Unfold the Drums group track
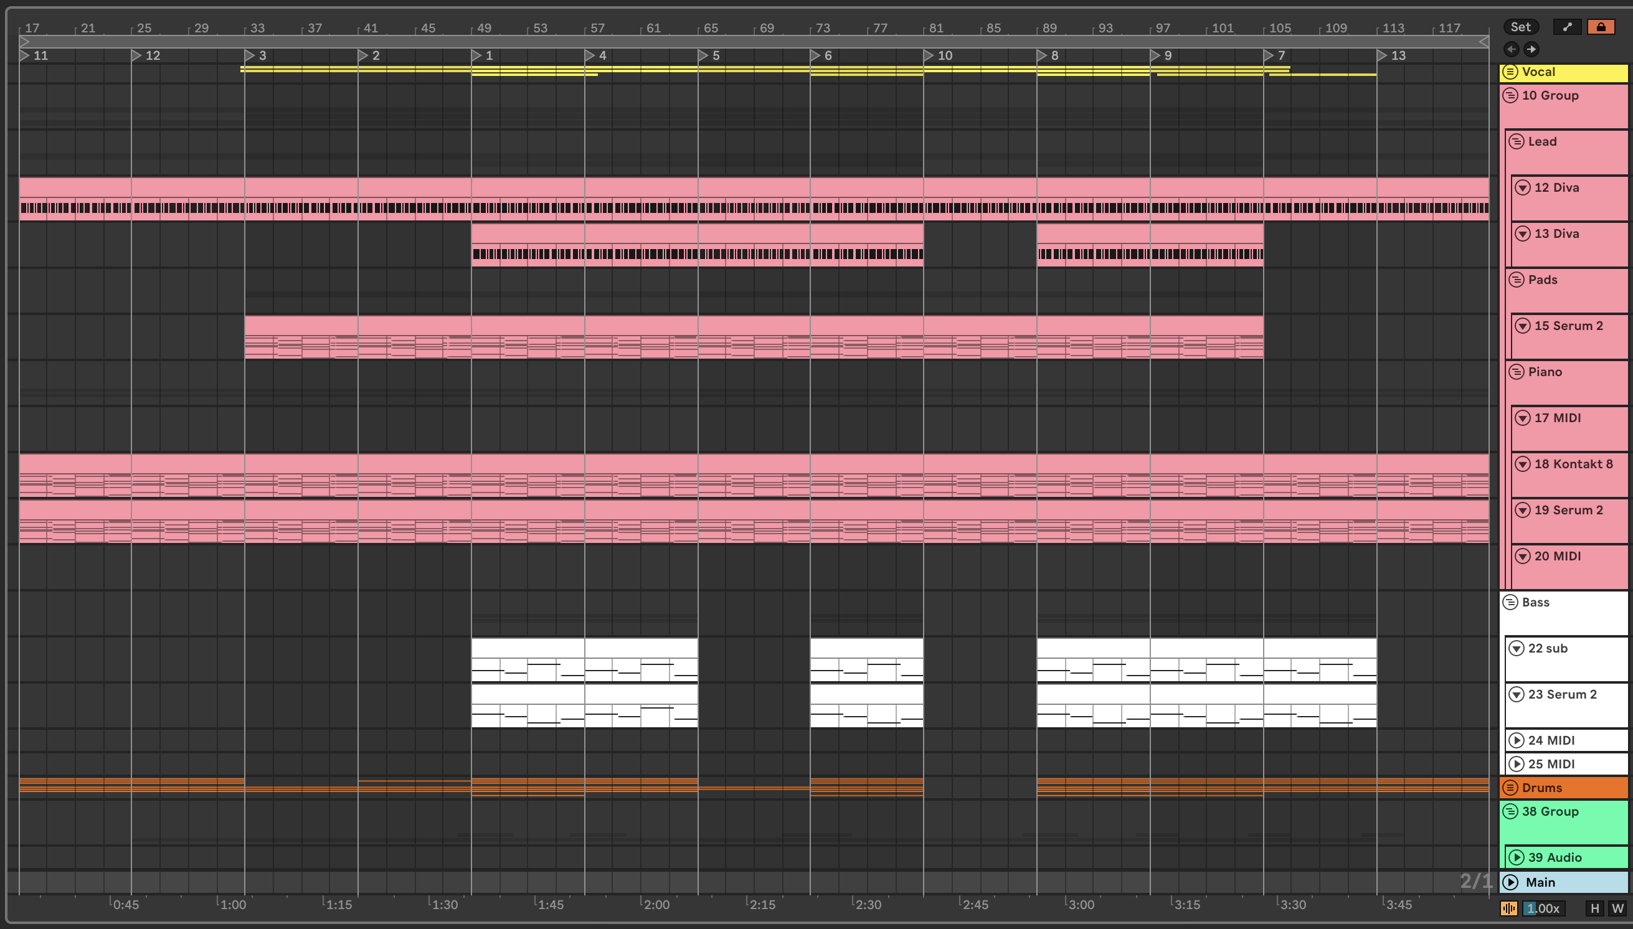The image size is (1633, 929). (1510, 788)
